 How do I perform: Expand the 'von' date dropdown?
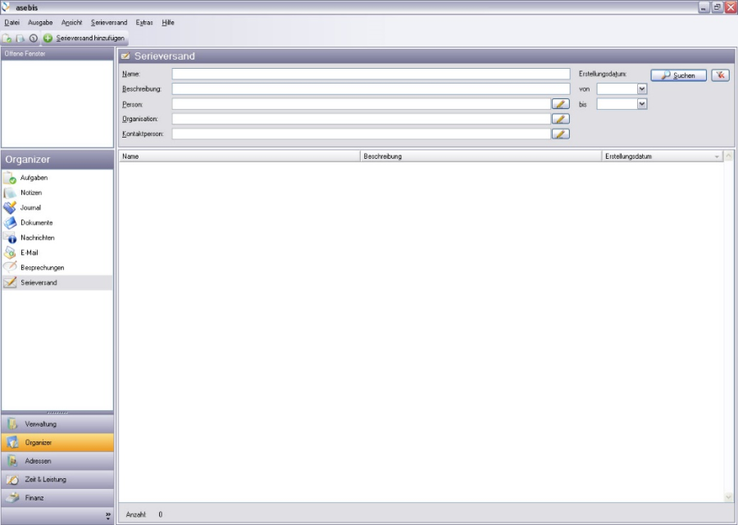tap(642, 89)
